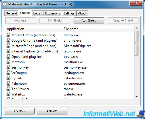Sort by the File name column header
This screenshot has width=145, height=119.
[x=90, y=29]
